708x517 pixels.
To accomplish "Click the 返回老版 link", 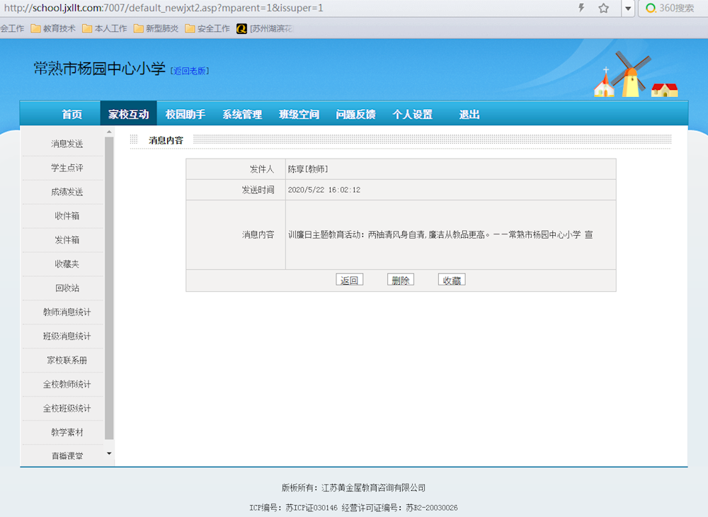I will tap(190, 71).
